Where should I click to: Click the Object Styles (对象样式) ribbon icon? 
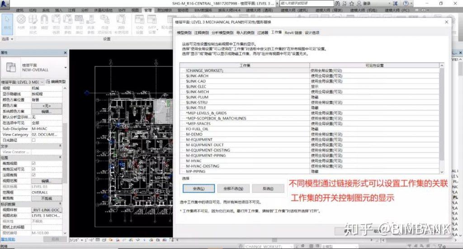pos(33,20)
